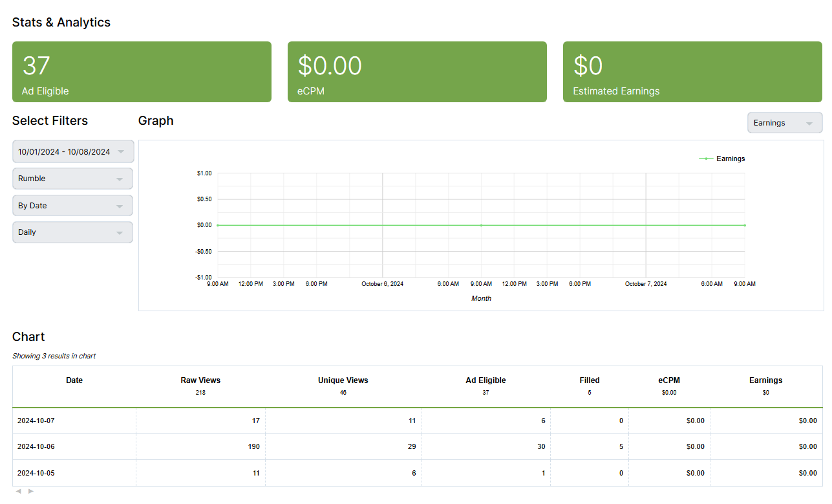Select the 2024-10-05 date cell
832x504 pixels.
pos(74,473)
